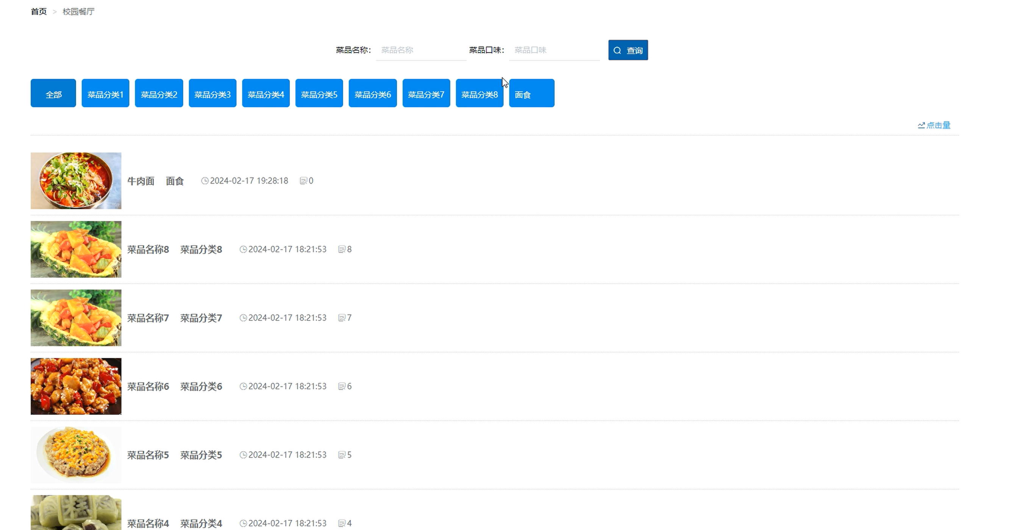Select the 菜品分类7 category tab

tap(426, 93)
